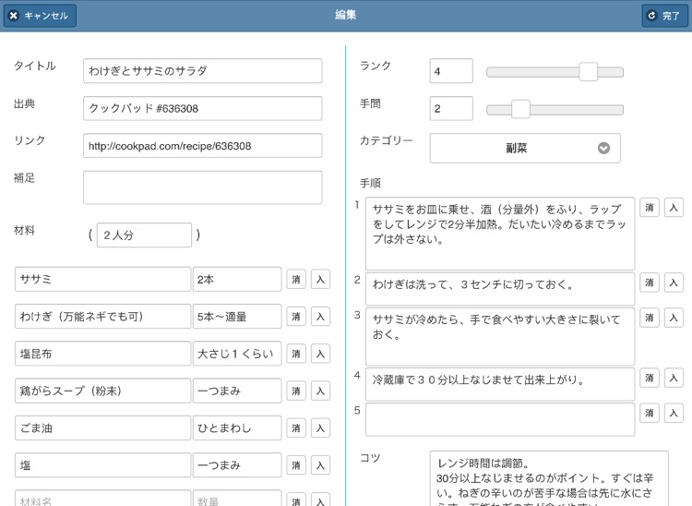Click the ひとまわし quantity field
Image resolution: width=692 pixels, height=506 pixels.
coord(237,428)
